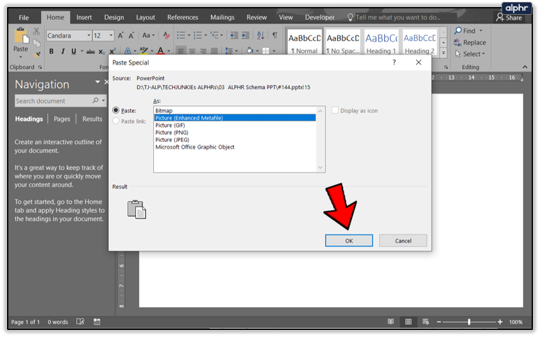
Task: Click the Copy icon in Clipboard group
Action: [37, 43]
